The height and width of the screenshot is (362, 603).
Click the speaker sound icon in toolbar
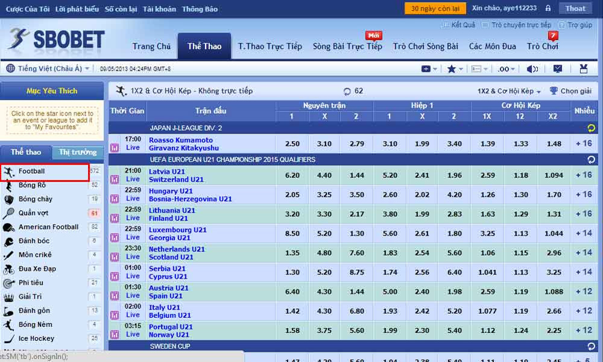click(531, 69)
